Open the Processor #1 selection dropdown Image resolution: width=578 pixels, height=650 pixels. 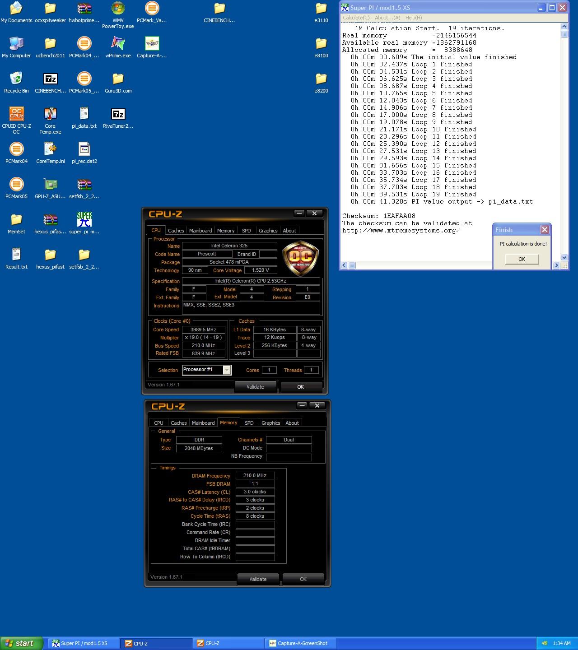click(227, 370)
